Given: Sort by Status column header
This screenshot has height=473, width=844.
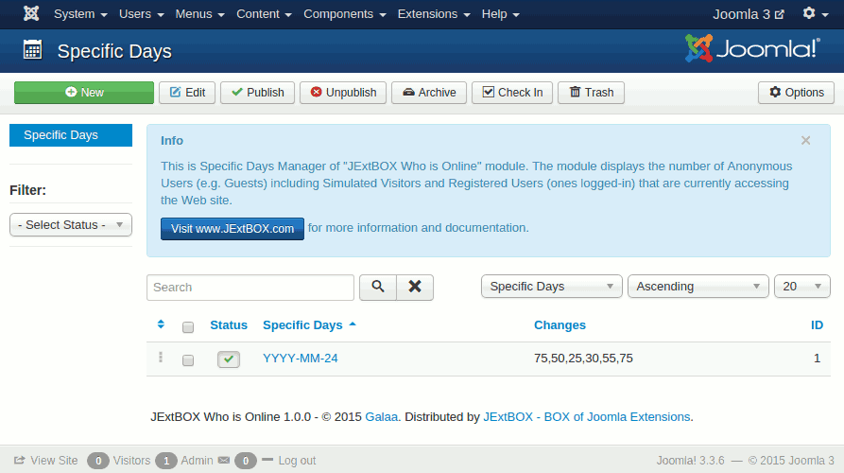Looking at the screenshot, I should point(229,325).
